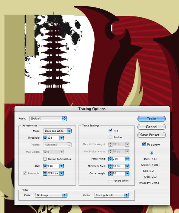Click the Resample stepper arrows
This screenshot has width=179, height=213.
click(45, 173)
